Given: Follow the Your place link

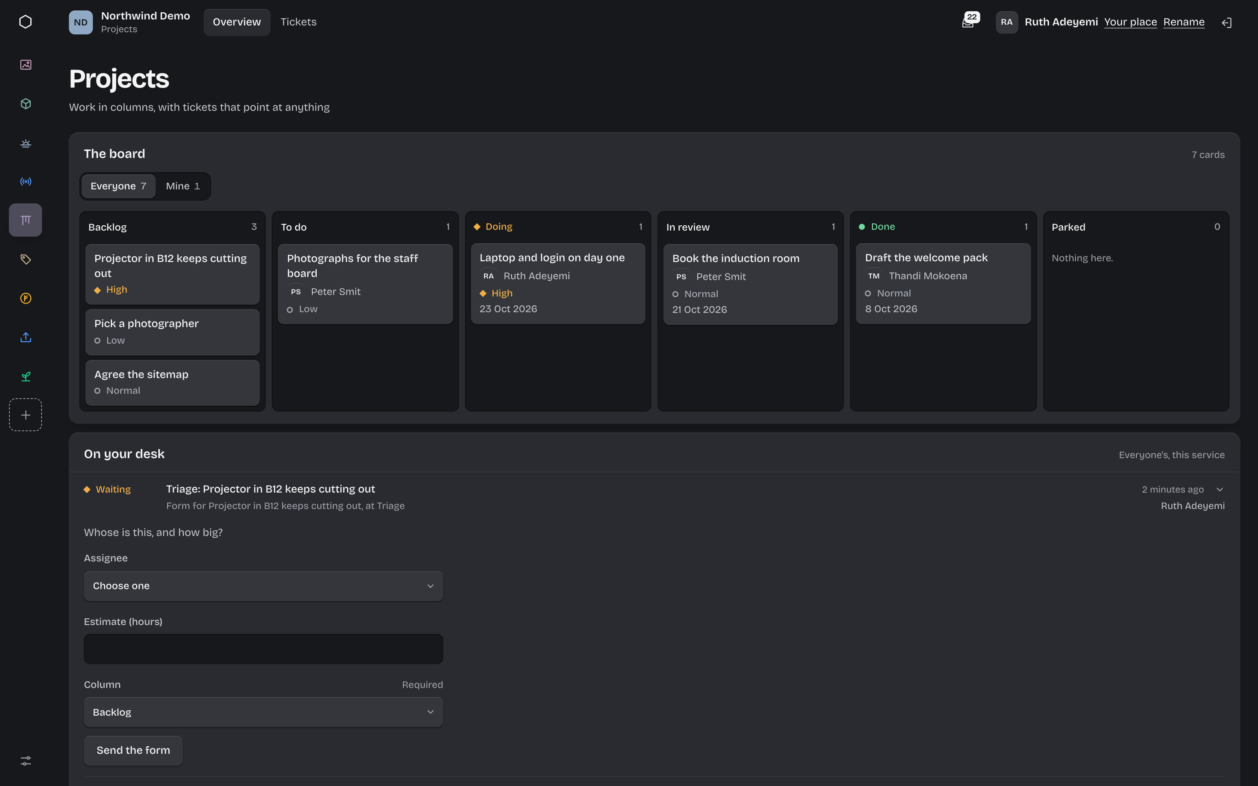Looking at the screenshot, I should click(x=1130, y=22).
